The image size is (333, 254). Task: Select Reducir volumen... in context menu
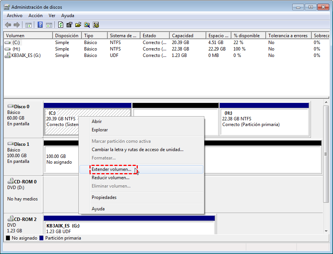coord(110,178)
